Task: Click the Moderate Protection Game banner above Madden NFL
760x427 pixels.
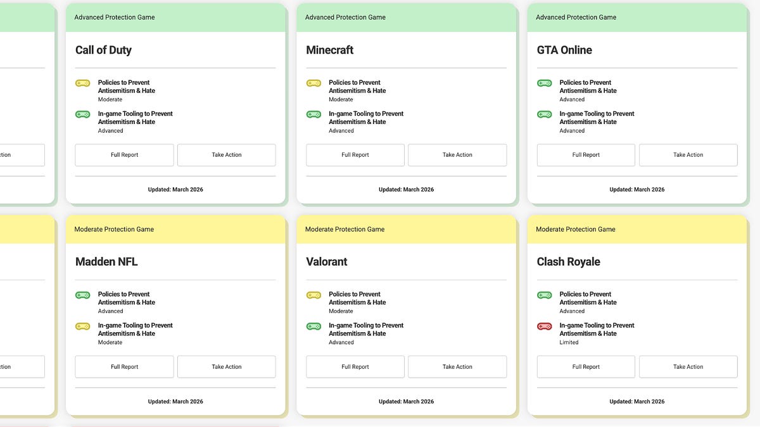Action: tap(175, 230)
